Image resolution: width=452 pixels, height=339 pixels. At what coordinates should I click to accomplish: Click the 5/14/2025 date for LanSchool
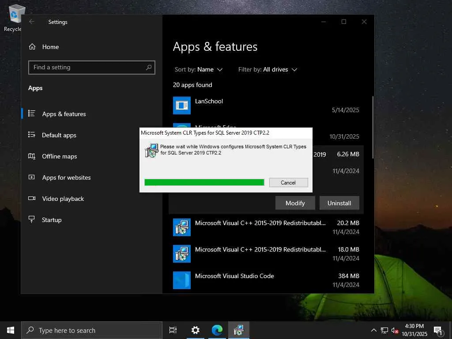tap(345, 110)
